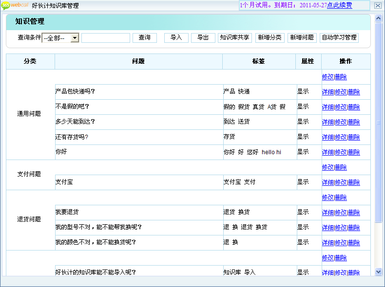Open the 查询条件 category dropdown

[x=60, y=38]
